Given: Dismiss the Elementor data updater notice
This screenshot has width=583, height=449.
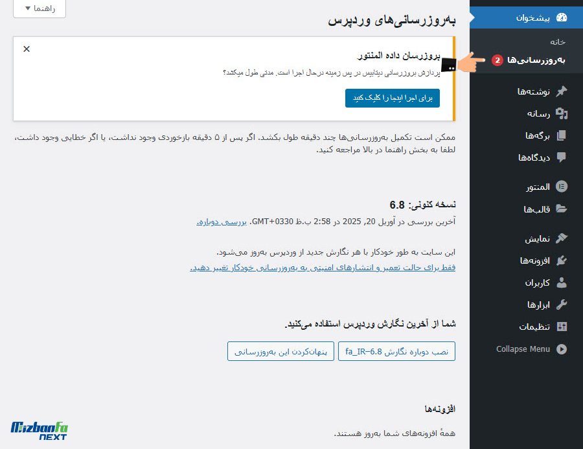Looking at the screenshot, I should 27,49.
